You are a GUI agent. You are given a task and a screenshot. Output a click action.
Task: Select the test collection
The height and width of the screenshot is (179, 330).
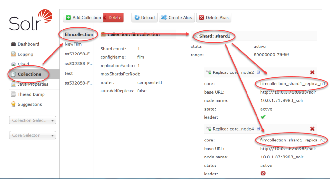click(69, 73)
